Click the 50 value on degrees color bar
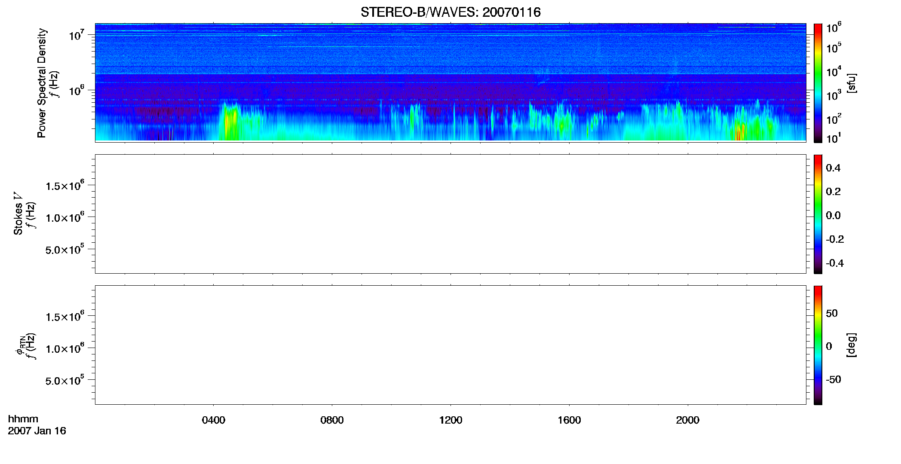 point(832,313)
